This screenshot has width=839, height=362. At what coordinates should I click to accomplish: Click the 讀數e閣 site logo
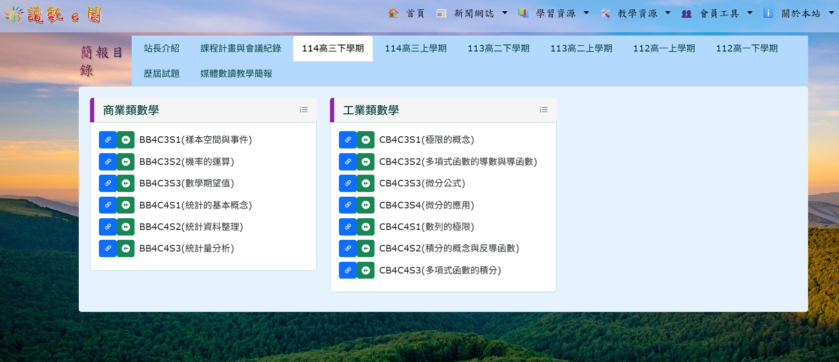click(x=53, y=15)
